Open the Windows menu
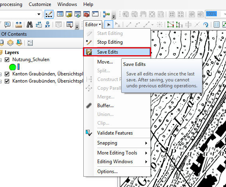The image size is (226, 187). click(x=67, y=4)
